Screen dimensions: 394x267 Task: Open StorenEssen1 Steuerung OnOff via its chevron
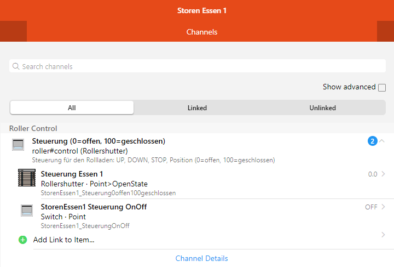383,207
